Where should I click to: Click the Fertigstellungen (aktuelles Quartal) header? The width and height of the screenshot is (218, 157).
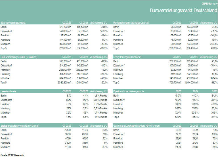(131, 23)
